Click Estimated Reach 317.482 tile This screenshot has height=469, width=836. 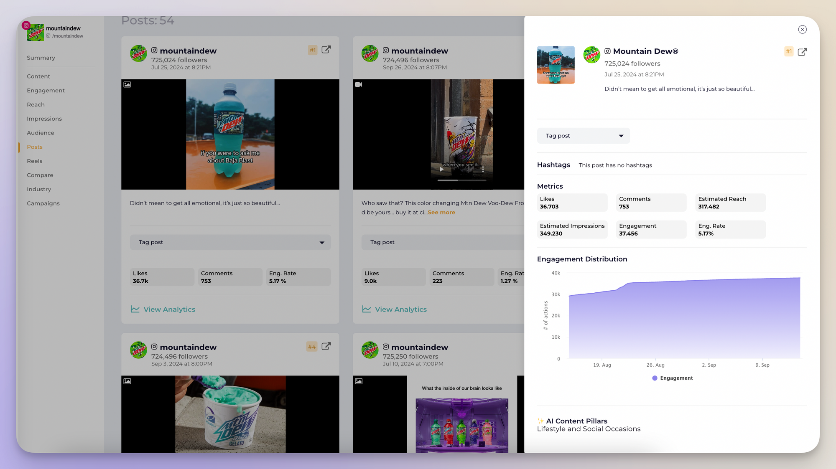point(731,203)
